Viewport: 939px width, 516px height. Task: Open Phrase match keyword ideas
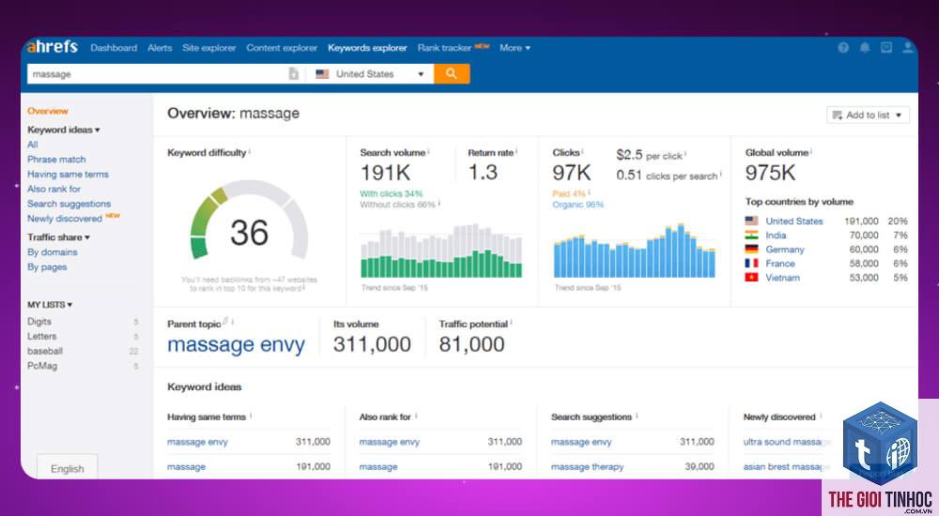(56, 159)
